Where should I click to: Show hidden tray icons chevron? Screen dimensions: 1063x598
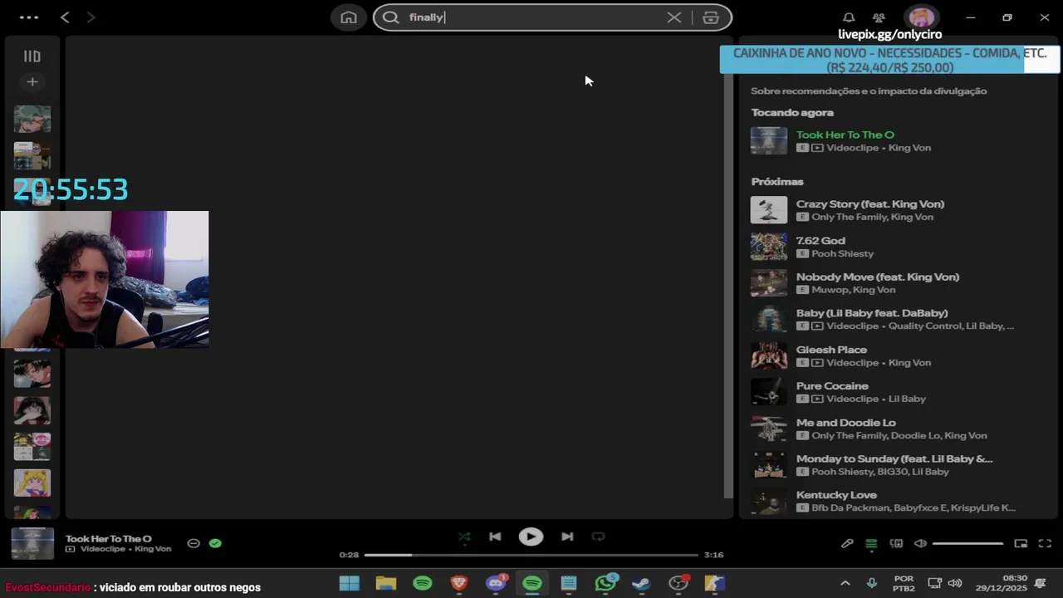click(x=845, y=584)
